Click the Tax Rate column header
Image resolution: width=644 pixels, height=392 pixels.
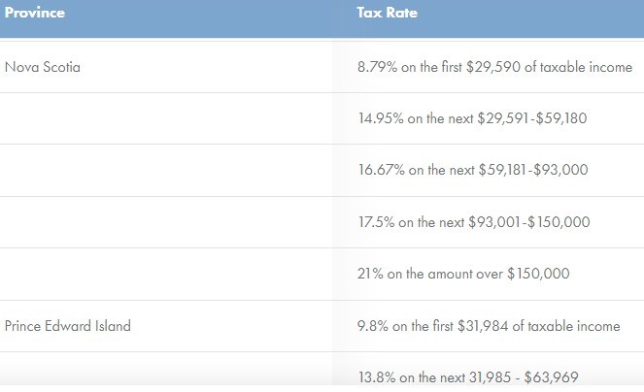pos(388,15)
